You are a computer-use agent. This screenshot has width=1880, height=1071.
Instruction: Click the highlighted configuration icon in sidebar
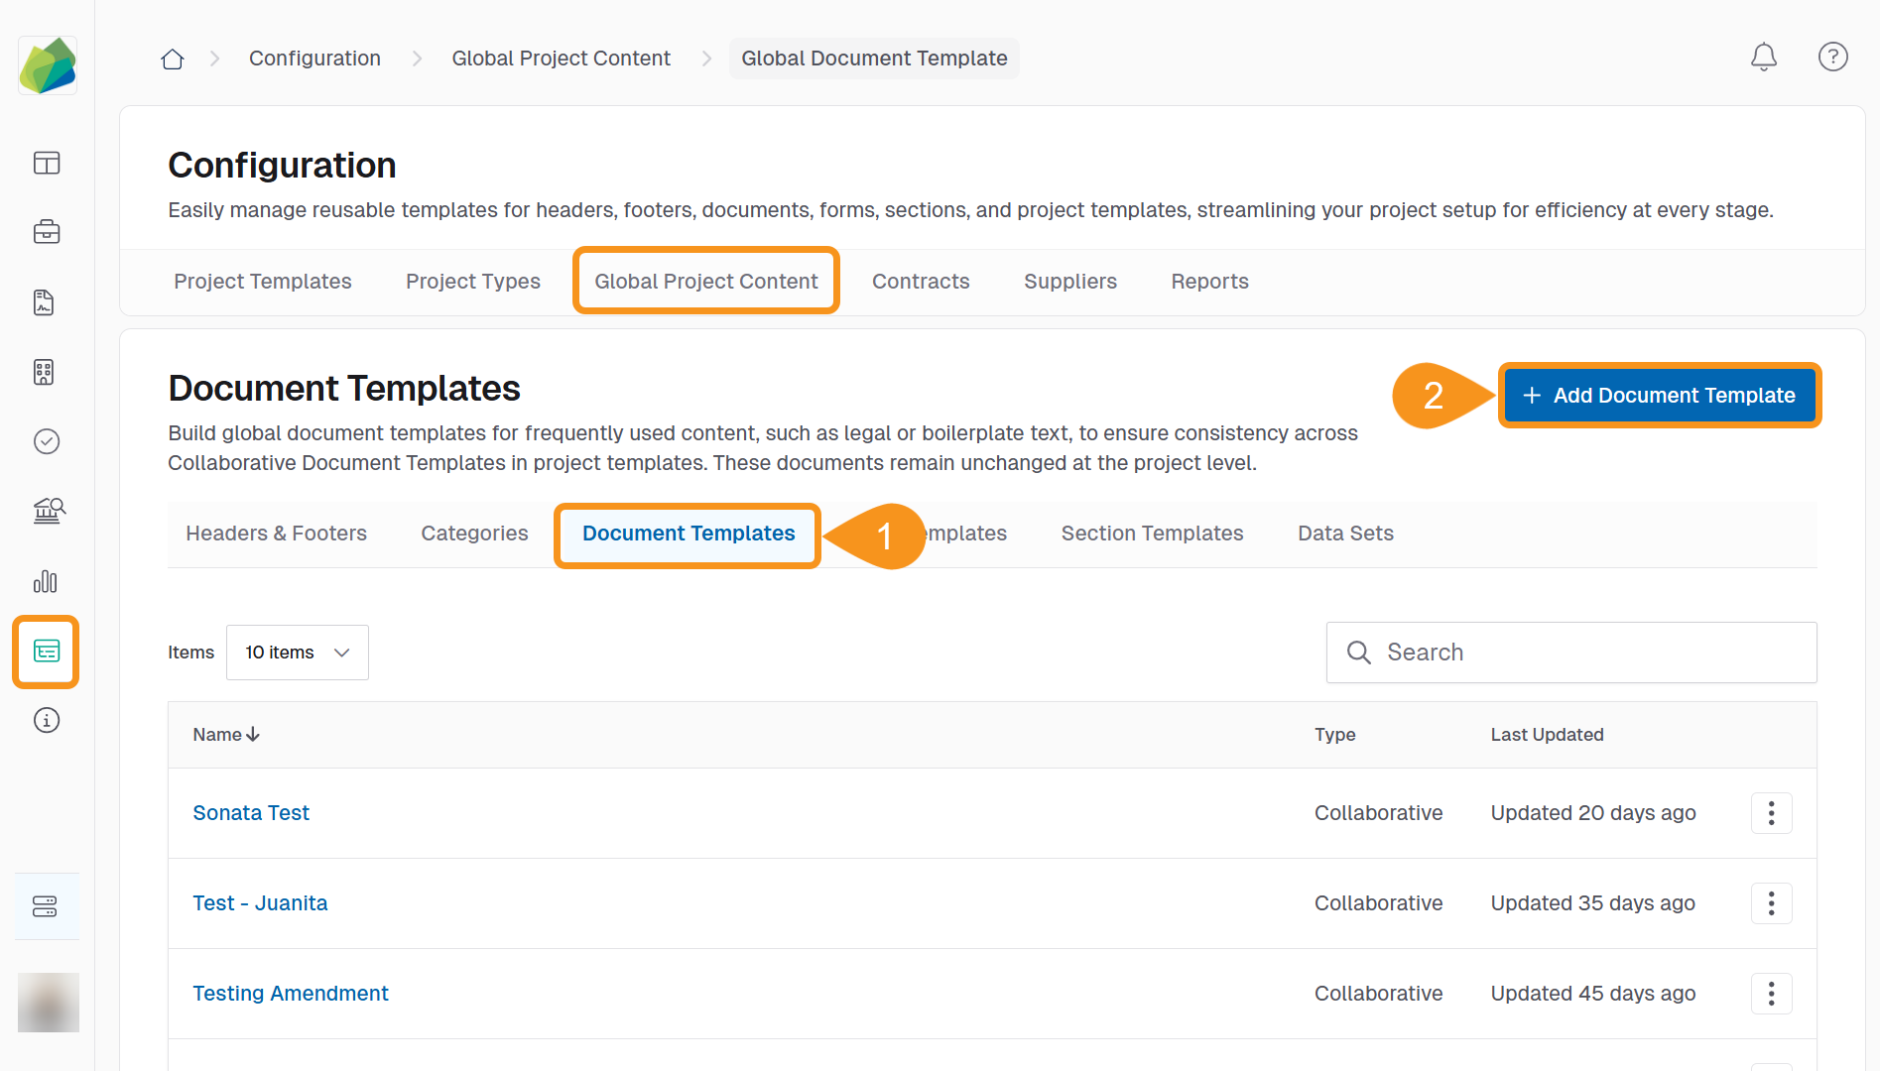(x=47, y=652)
